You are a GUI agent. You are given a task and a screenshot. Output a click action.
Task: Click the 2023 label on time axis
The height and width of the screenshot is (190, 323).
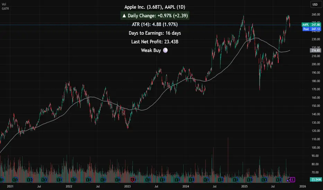(x=127, y=186)
